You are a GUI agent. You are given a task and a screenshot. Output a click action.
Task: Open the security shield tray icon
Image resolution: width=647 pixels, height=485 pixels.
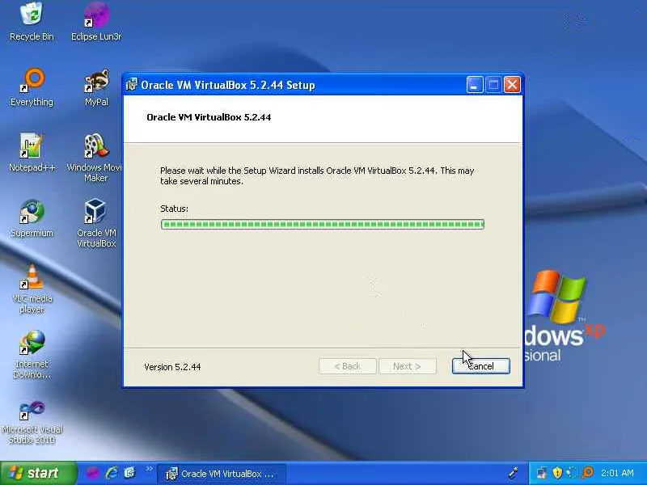coord(557,473)
